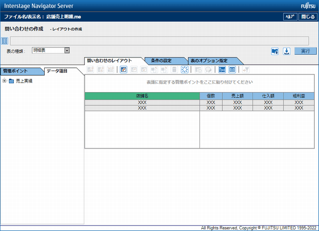Click the layout list icon beside the description field
Viewport: 319px width, 231px height.
[4, 41]
